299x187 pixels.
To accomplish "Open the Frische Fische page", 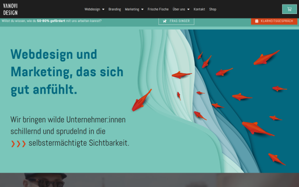I will tap(158, 9).
